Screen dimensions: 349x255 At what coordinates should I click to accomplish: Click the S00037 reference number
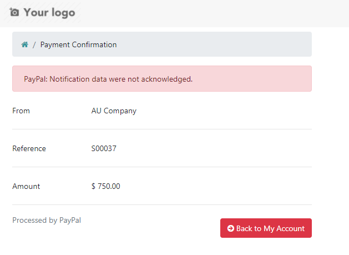pos(104,148)
